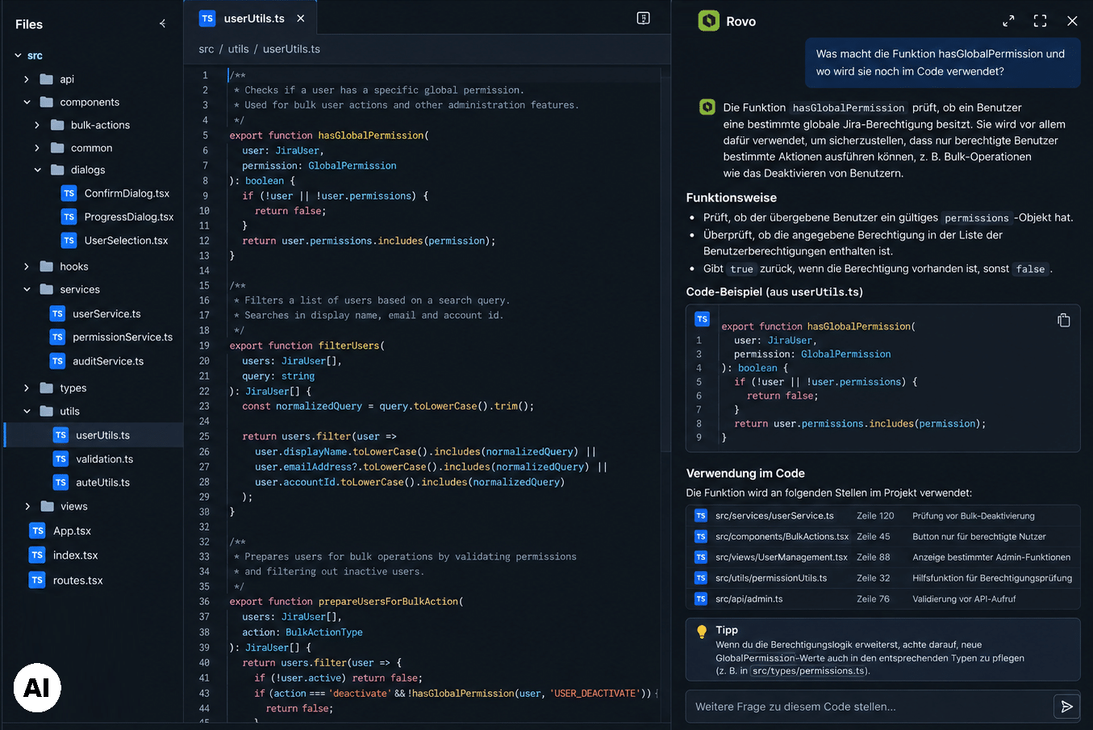Copy the Rovo code example
The image size is (1093, 730).
(x=1063, y=320)
